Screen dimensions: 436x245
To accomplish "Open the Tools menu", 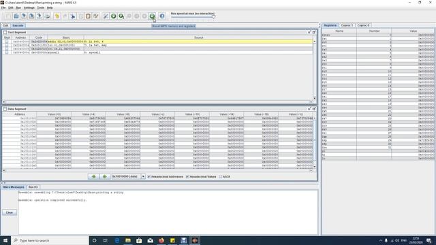I will pyautogui.click(x=41, y=7).
